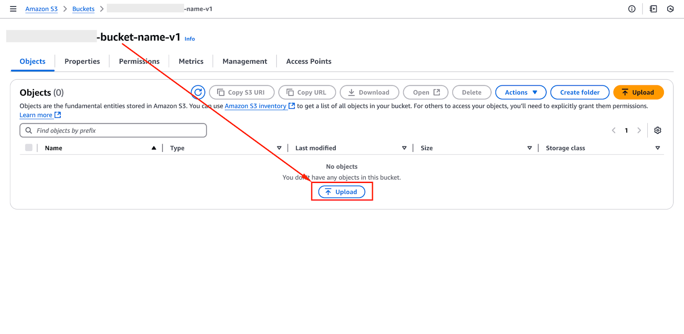Click Copy S3 URI button

242,92
